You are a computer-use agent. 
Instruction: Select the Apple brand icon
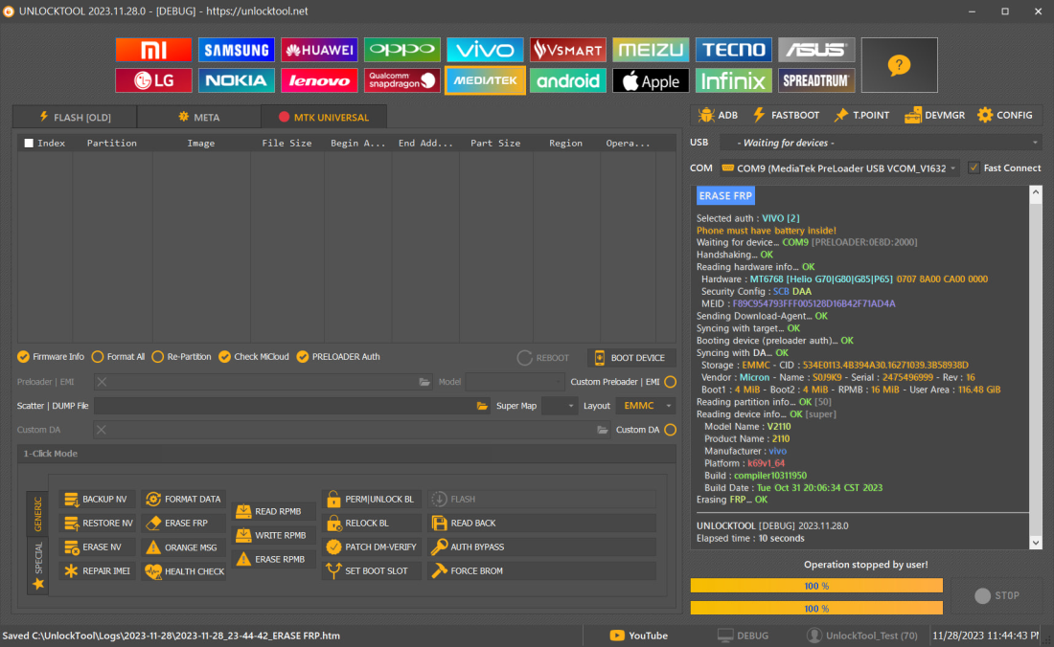651,80
